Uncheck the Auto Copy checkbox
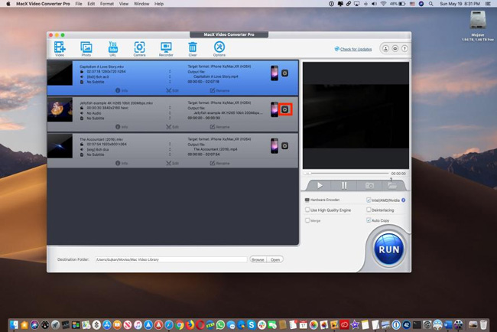The height and width of the screenshot is (332, 497). 369,220
